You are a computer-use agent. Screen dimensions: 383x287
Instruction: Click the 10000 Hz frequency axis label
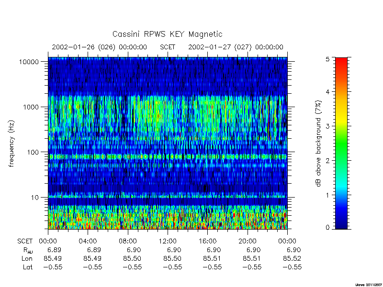[29, 62]
